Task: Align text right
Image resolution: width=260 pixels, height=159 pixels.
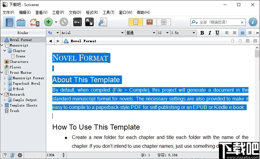Action: click(250, 33)
